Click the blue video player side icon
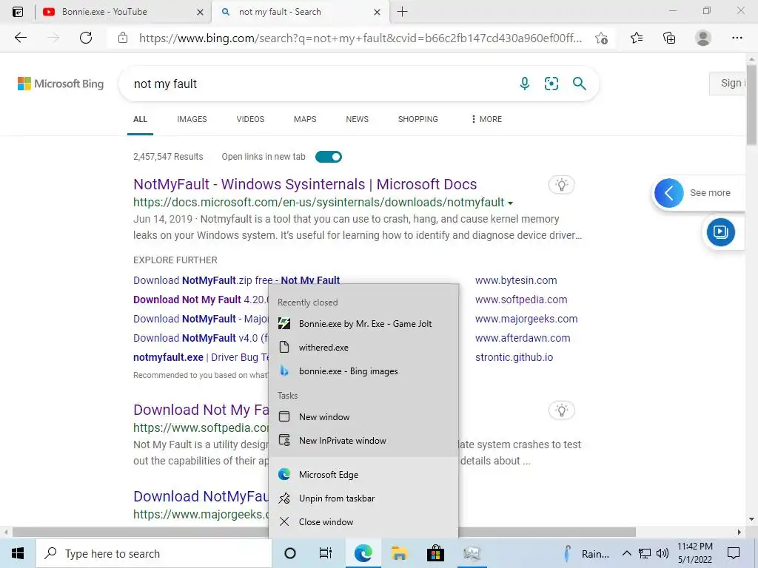 click(x=720, y=231)
